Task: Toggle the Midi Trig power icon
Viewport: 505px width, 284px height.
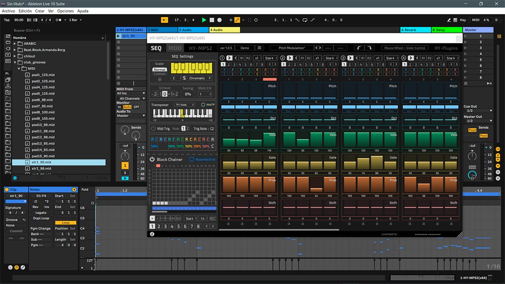Action: pyautogui.click(x=154, y=128)
